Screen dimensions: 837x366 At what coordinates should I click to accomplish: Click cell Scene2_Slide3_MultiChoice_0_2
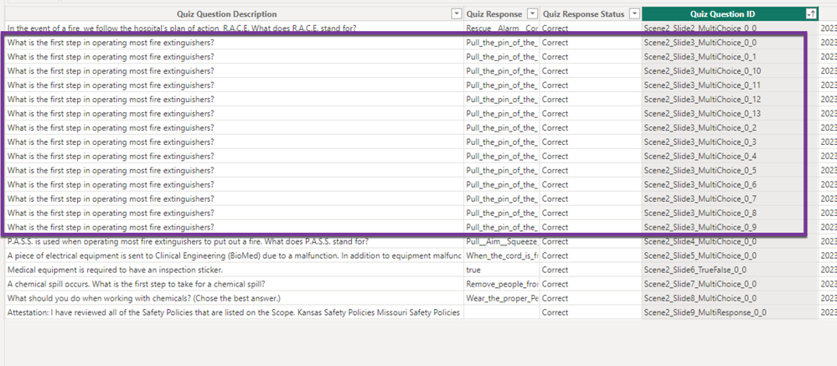(x=730, y=128)
